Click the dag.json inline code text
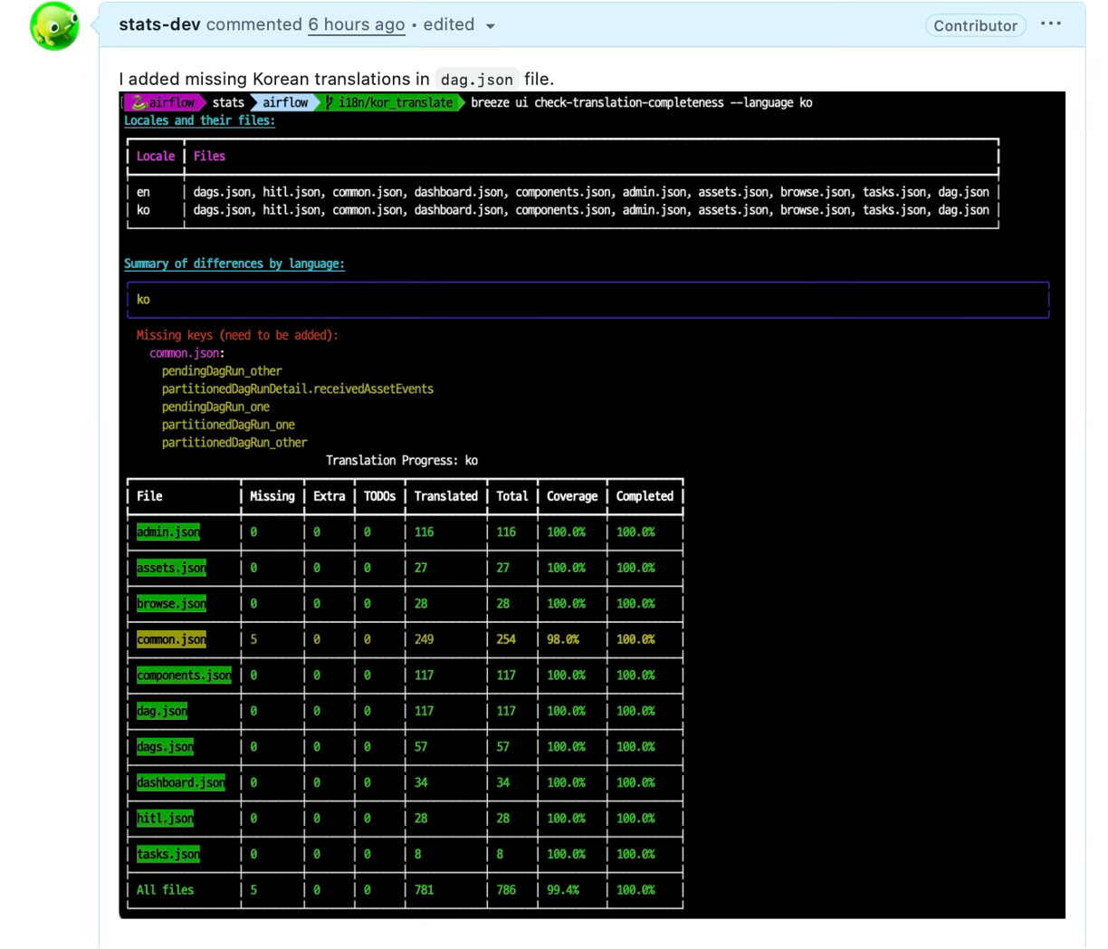This screenshot has width=1108, height=949. pos(476,80)
